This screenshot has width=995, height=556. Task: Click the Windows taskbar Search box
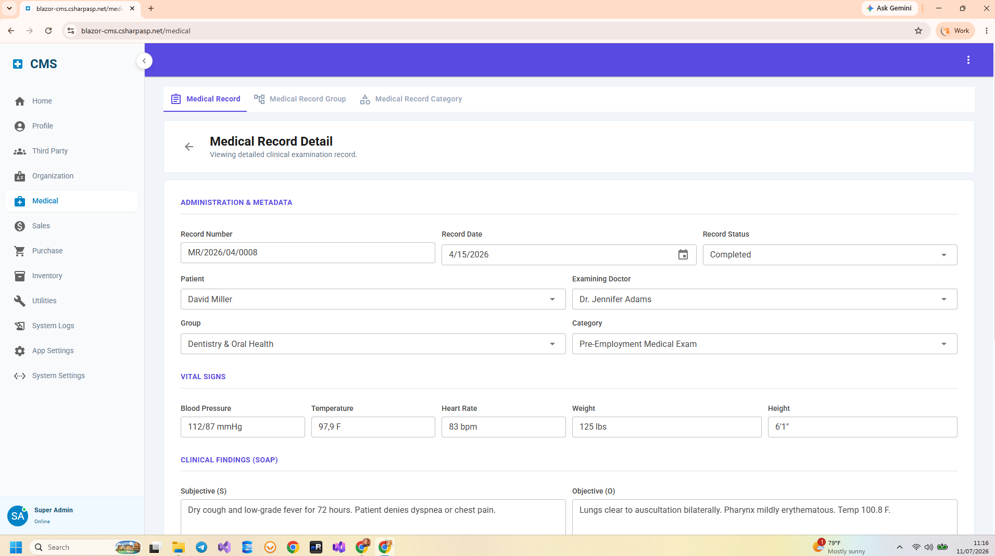(86, 547)
